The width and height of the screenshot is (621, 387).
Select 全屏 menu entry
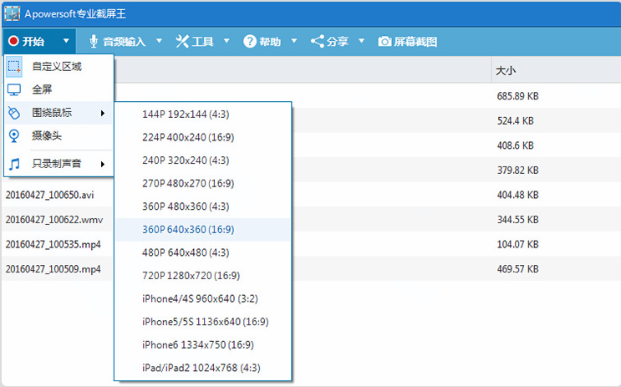(59, 89)
